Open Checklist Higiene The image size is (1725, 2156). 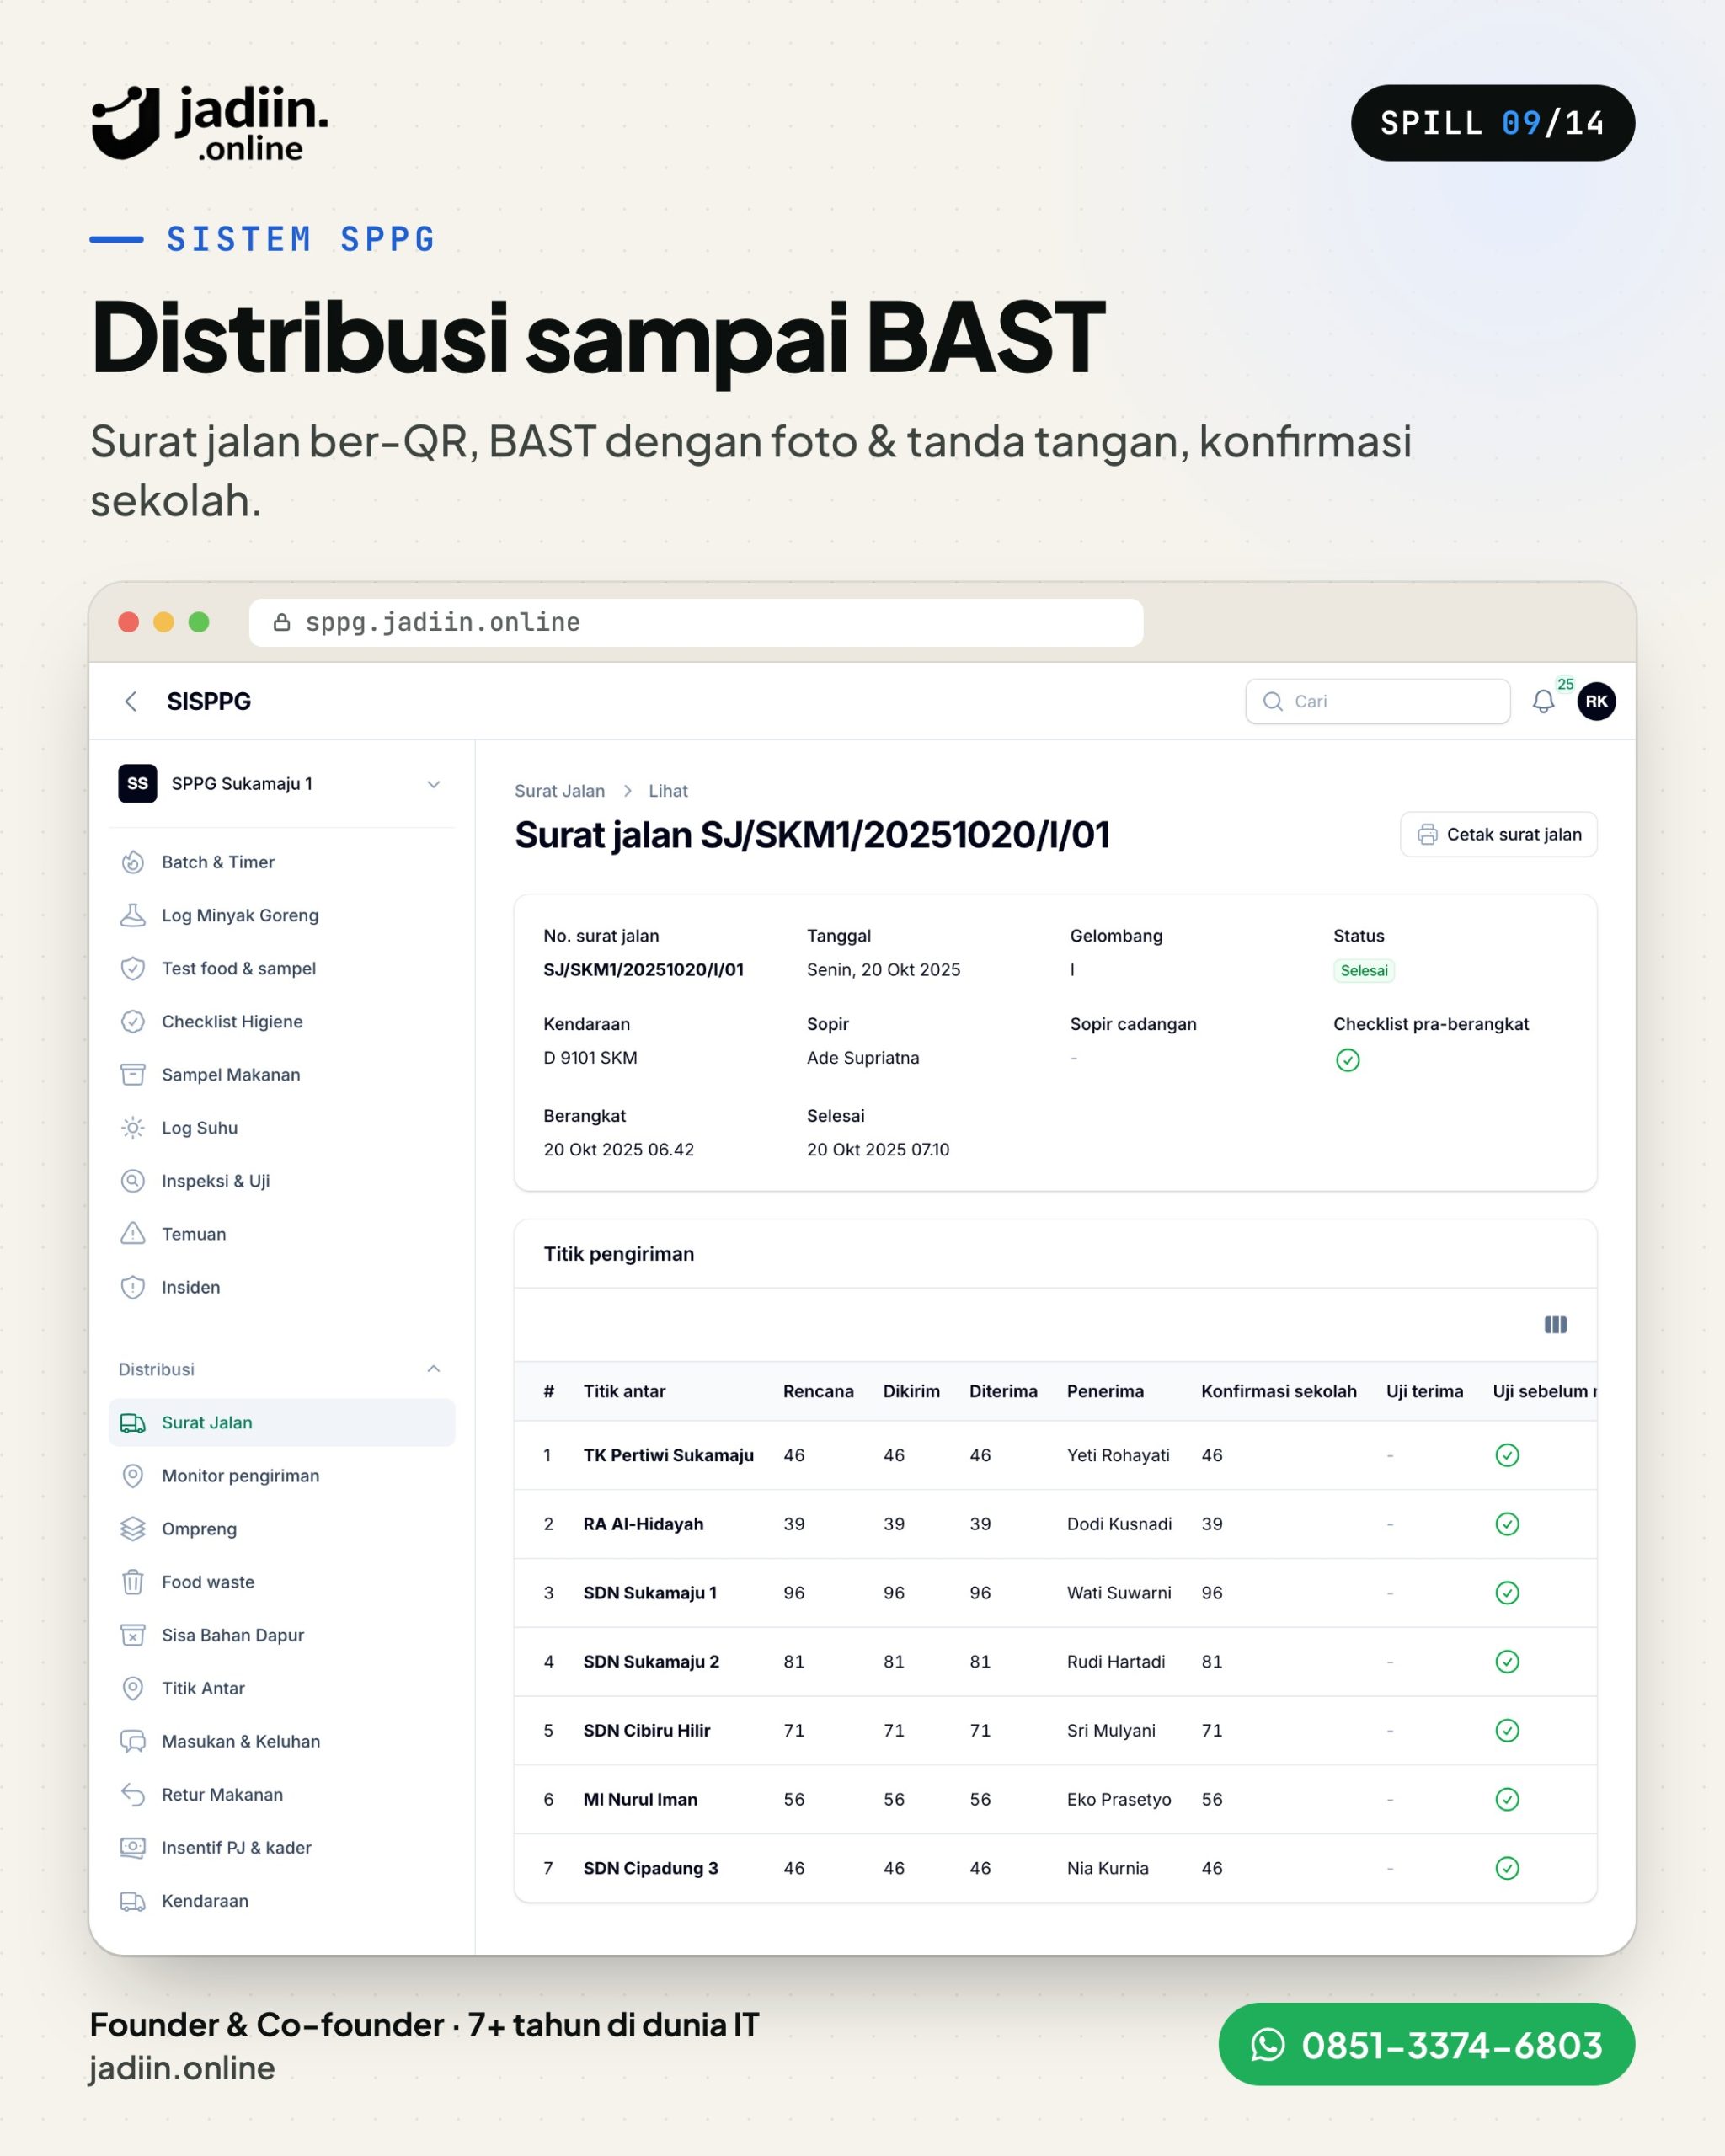(281, 1021)
